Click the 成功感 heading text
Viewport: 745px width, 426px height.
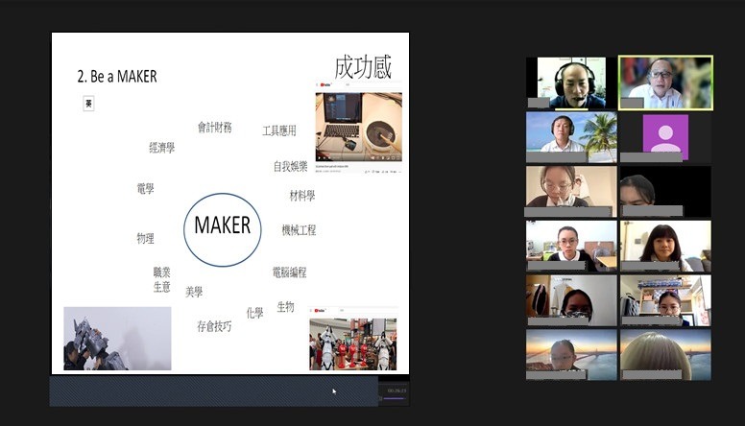[362, 67]
